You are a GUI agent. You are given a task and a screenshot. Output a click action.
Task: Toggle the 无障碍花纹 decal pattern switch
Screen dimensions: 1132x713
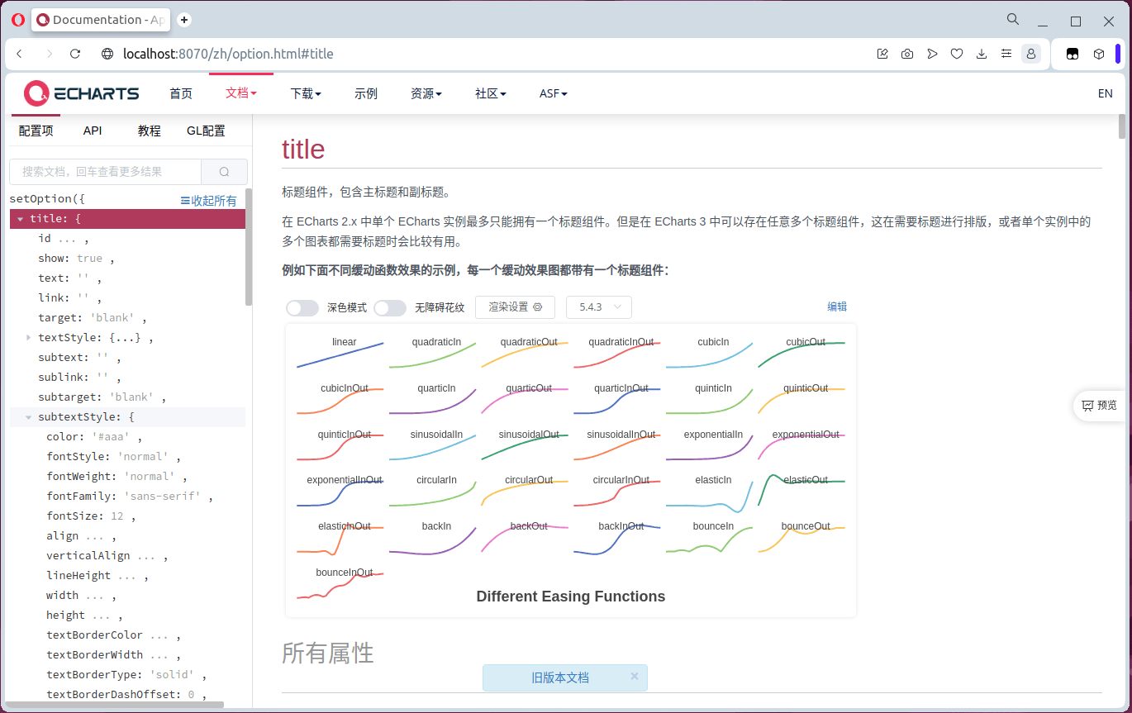390,307
